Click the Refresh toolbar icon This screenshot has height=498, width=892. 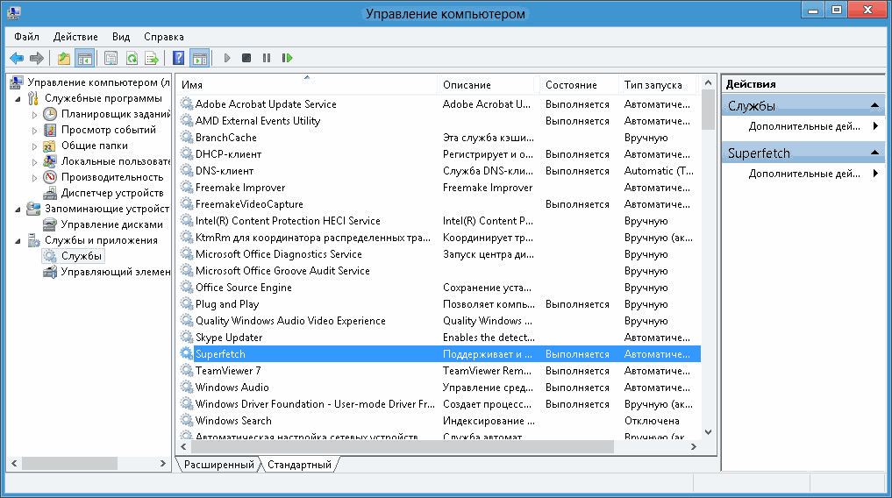[x=132, y=58]
